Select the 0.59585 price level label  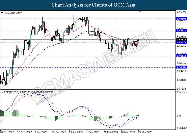[x=181, y=67]
